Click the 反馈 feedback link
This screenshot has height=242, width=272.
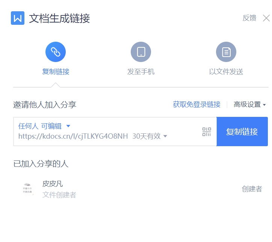tap(249, 18)
